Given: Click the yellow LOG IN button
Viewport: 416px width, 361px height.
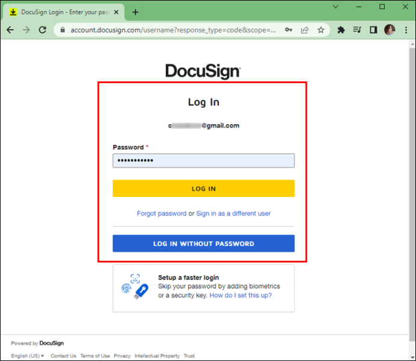Looking at the screenshot, I should 204,189.
